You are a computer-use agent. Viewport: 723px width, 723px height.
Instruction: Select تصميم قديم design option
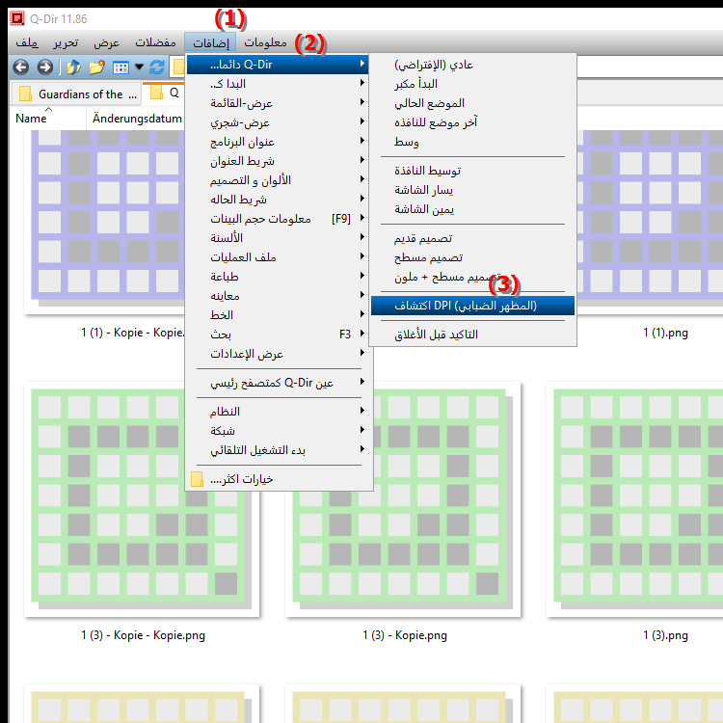click(x=472, y=238)
